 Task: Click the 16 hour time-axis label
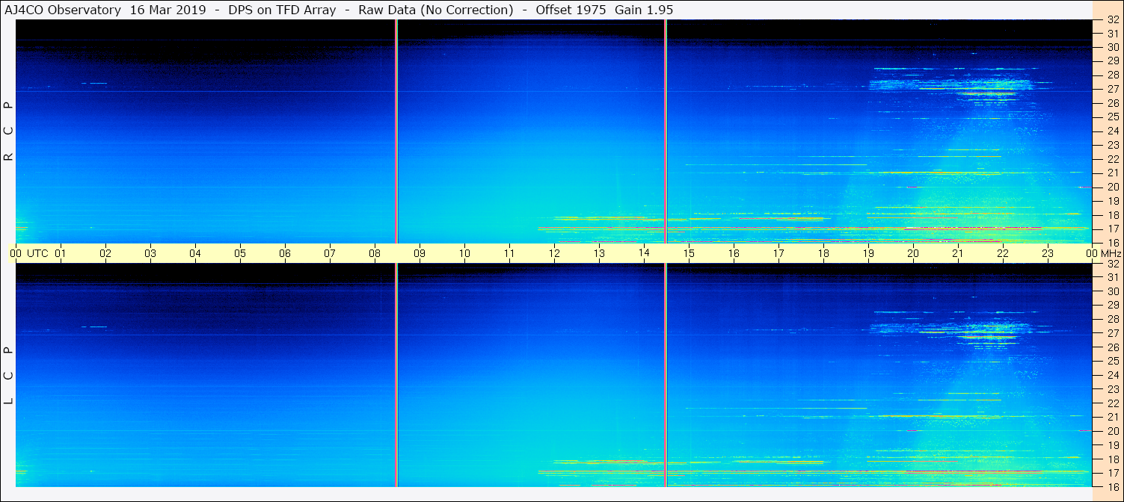[x=734, y=253]
